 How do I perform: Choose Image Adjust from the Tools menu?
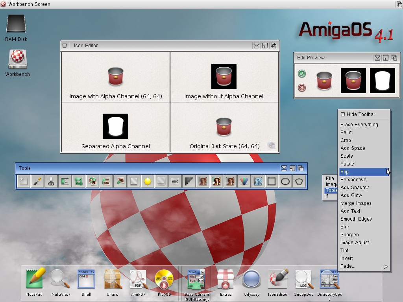(x=355, y=243)
